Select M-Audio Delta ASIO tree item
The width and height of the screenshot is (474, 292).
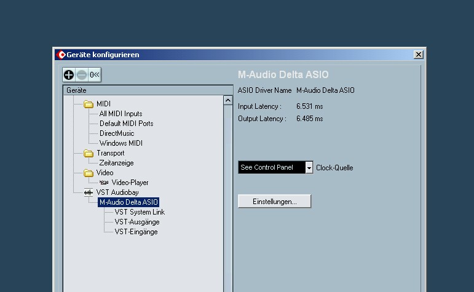point(128,202)
